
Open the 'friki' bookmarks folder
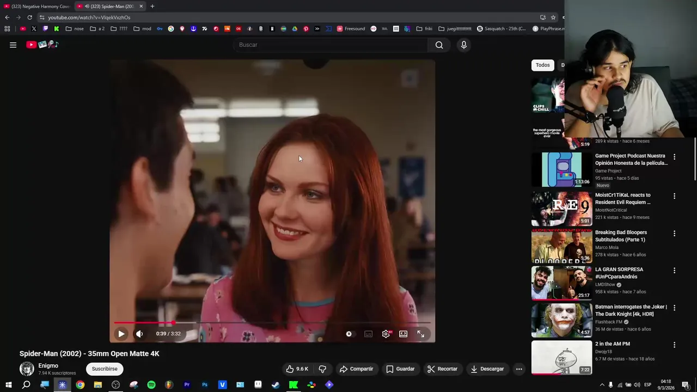click(424, 29)
